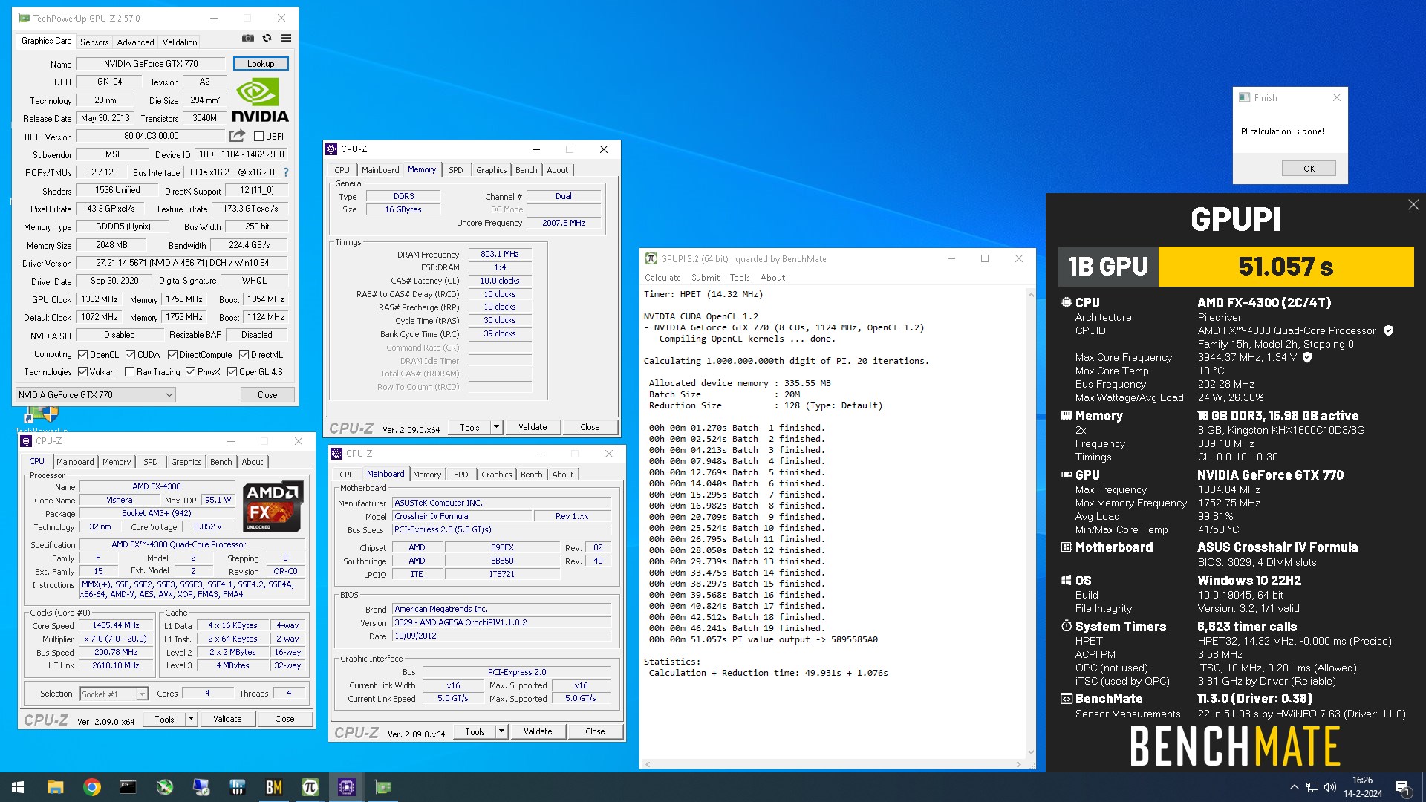1426x802 pixels.
Task: Toggle the OpenCL checkbox in GPU-Z
Action: pyautogui.click(x=83, y=355)
